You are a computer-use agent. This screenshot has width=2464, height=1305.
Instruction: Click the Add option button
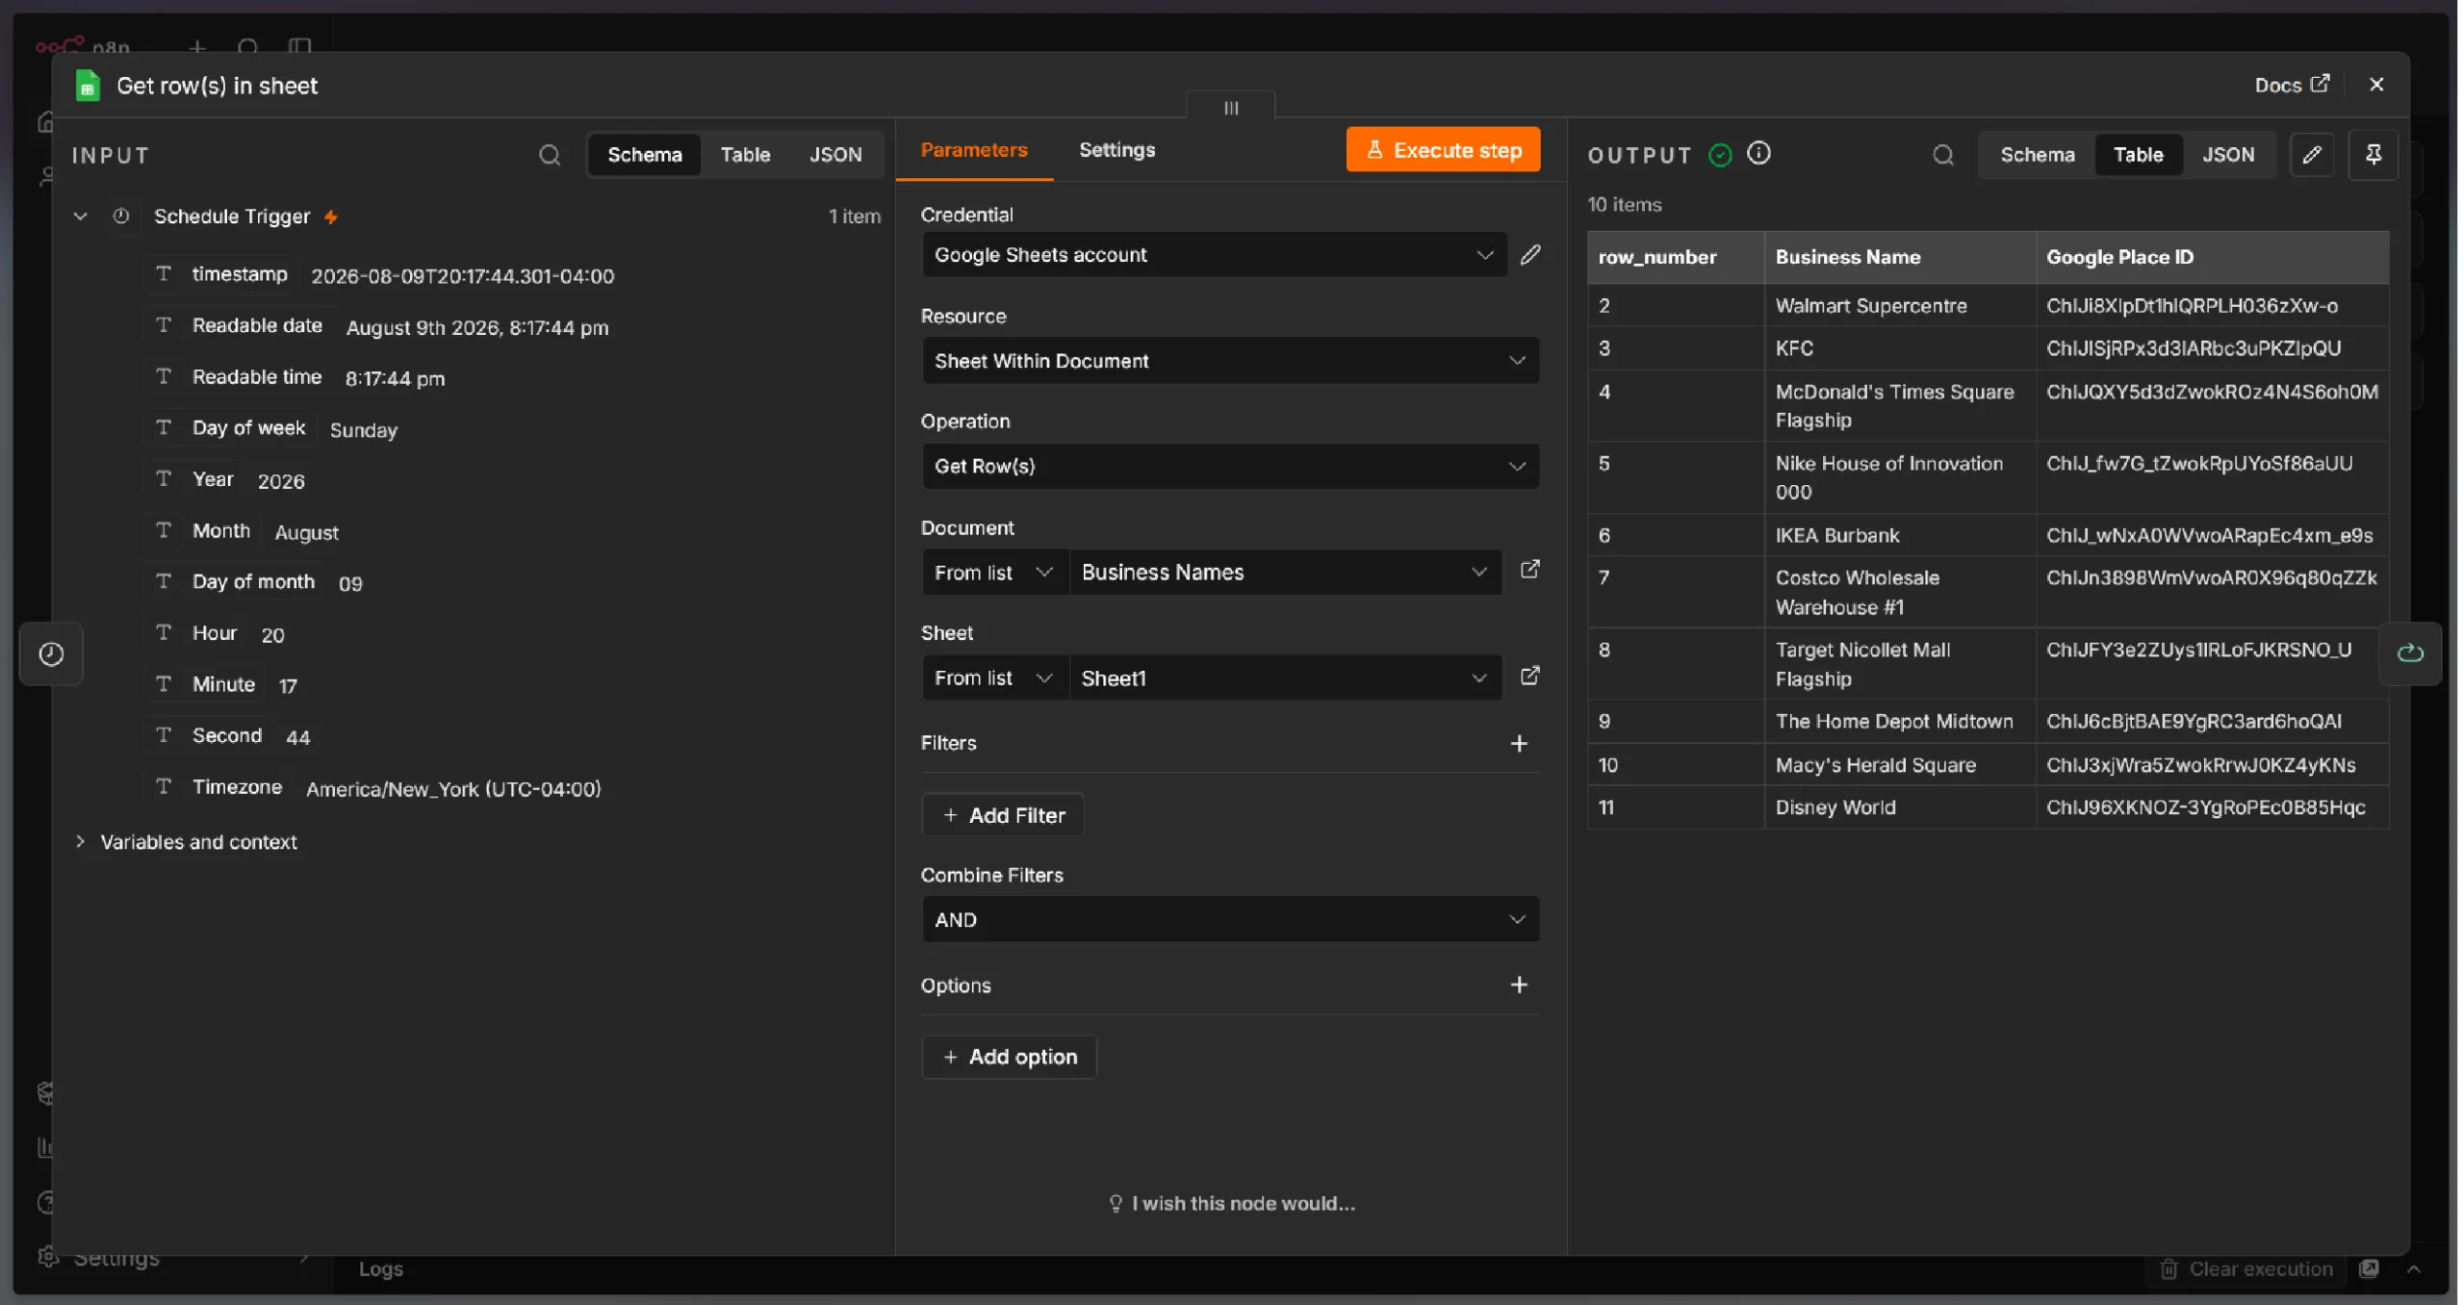[x=1009, y=1057]
